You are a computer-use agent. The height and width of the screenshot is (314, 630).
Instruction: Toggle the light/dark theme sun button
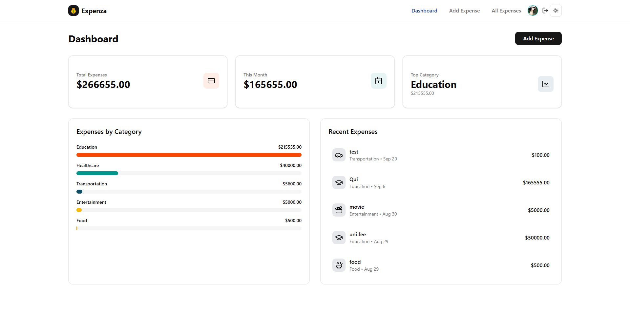click(x=556, y=10)
